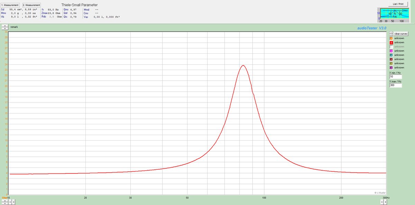Viewport: 415px width, 205px height.
Task: Click the unknown label beside orange icon
Action: (399, 38)
